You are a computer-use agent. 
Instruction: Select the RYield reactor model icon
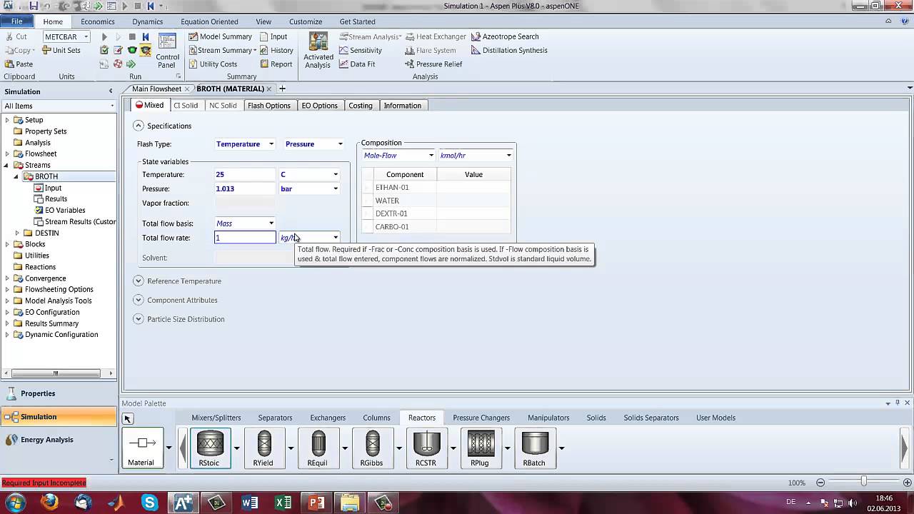coord(263,448)
